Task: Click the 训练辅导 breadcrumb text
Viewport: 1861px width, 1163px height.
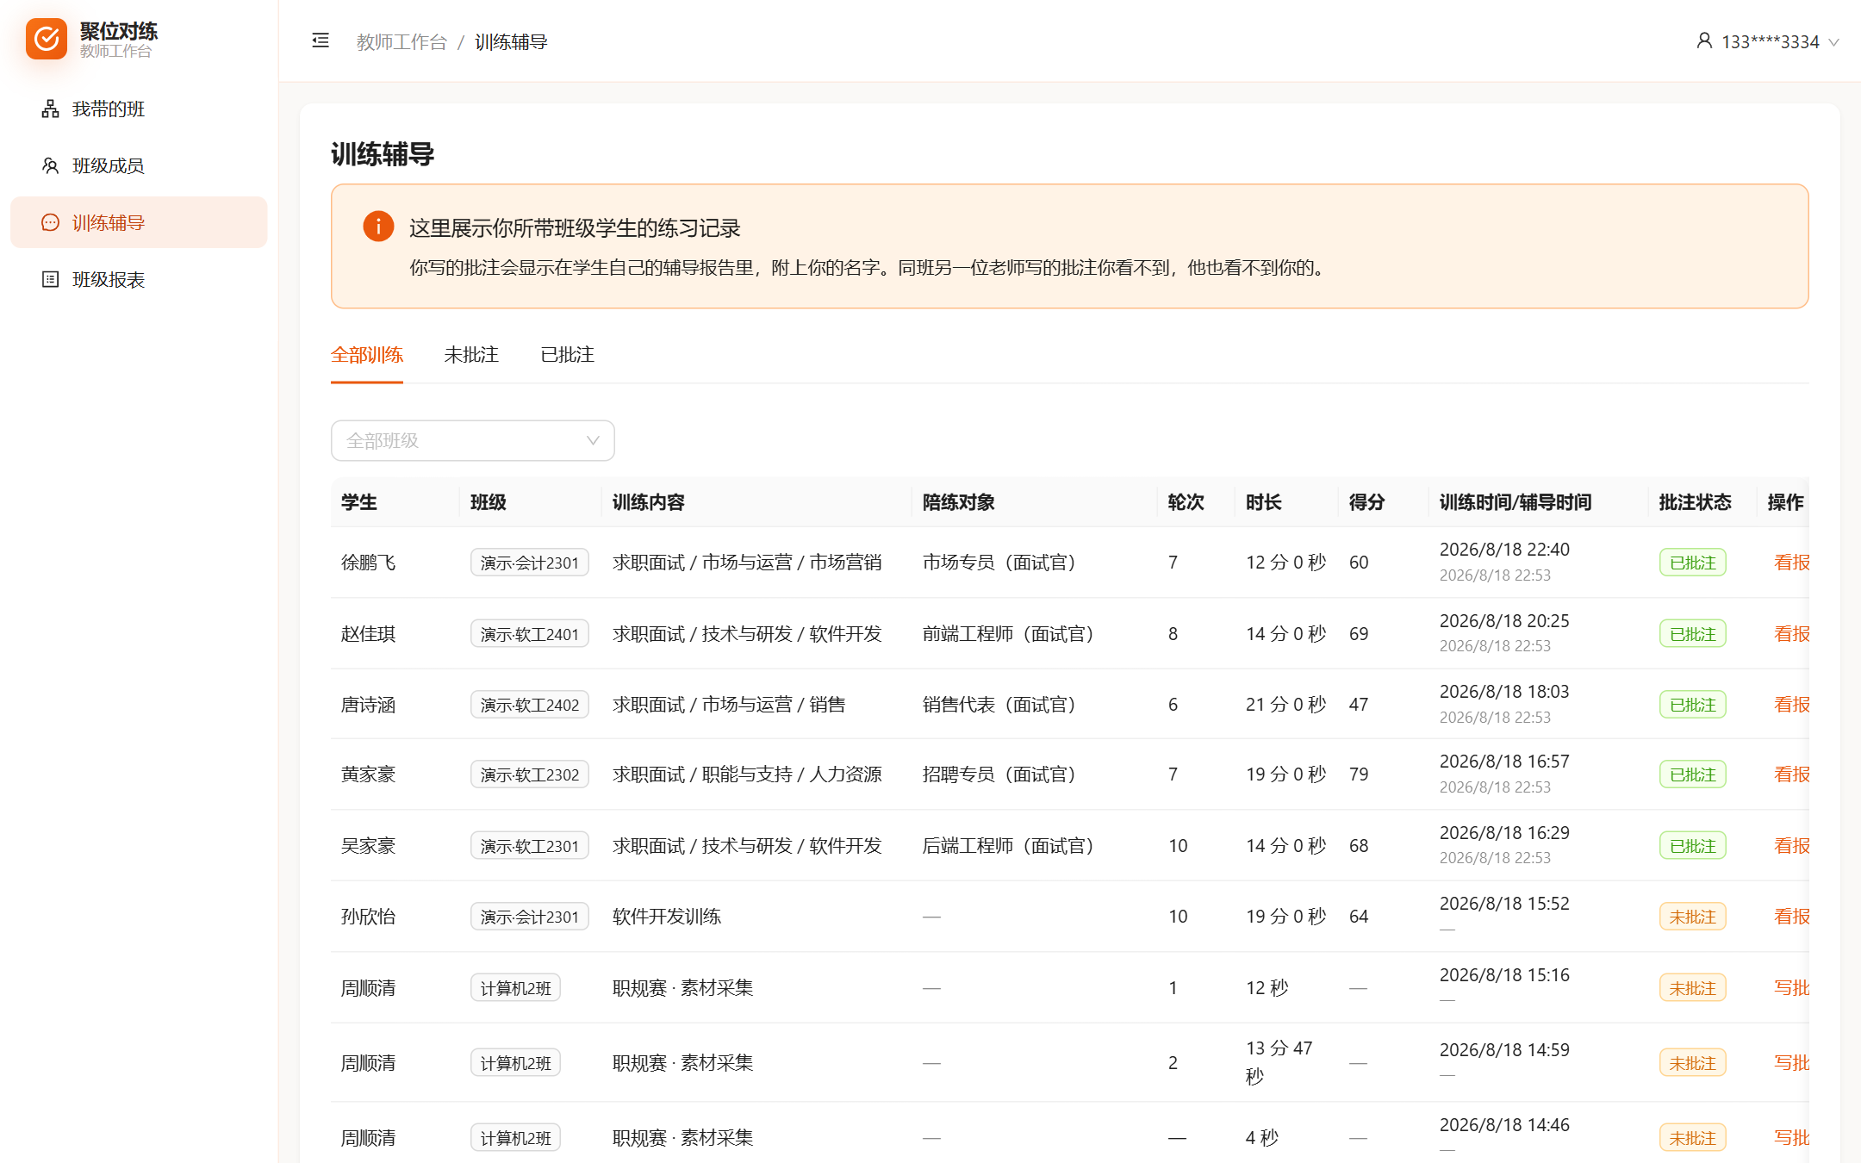Action: 511,41
